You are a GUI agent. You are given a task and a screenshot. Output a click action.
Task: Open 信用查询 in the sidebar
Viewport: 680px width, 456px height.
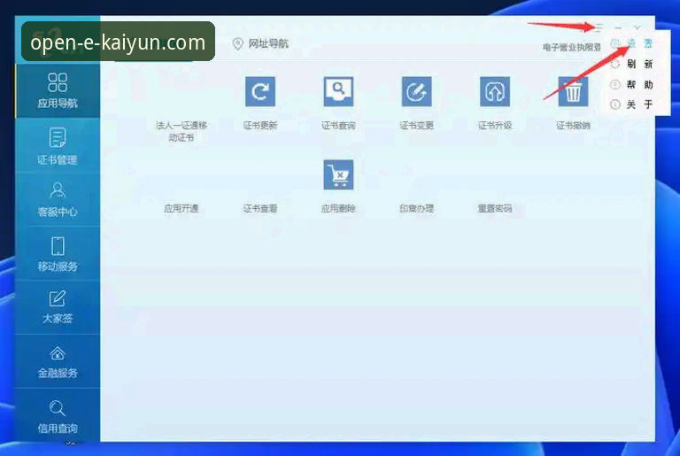click(58, 415)
